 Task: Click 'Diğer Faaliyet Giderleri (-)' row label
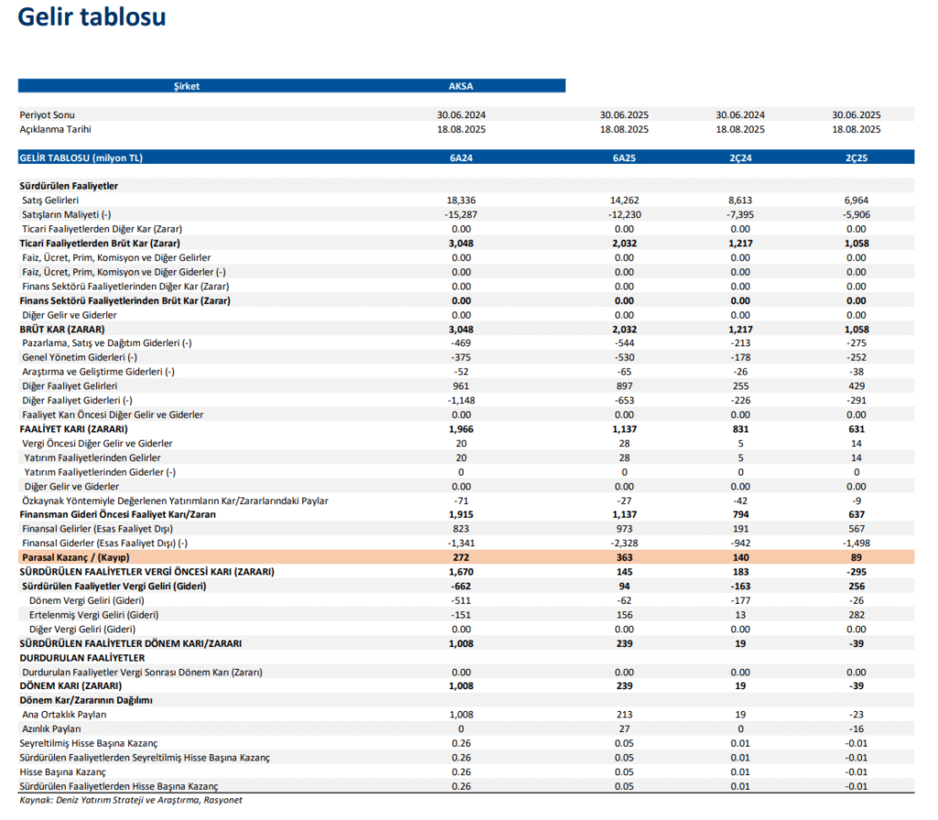pyautogui.click(x=77, y=400)
